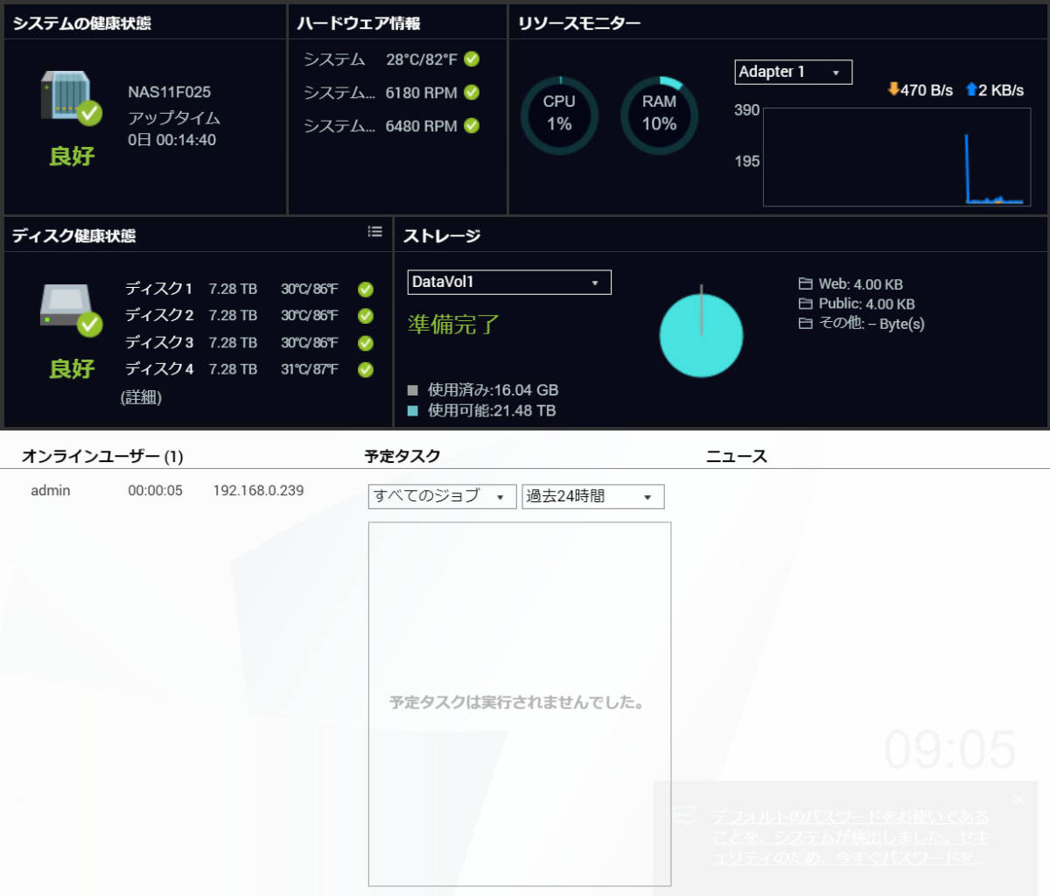Select the ストレージ panel header

442,235
